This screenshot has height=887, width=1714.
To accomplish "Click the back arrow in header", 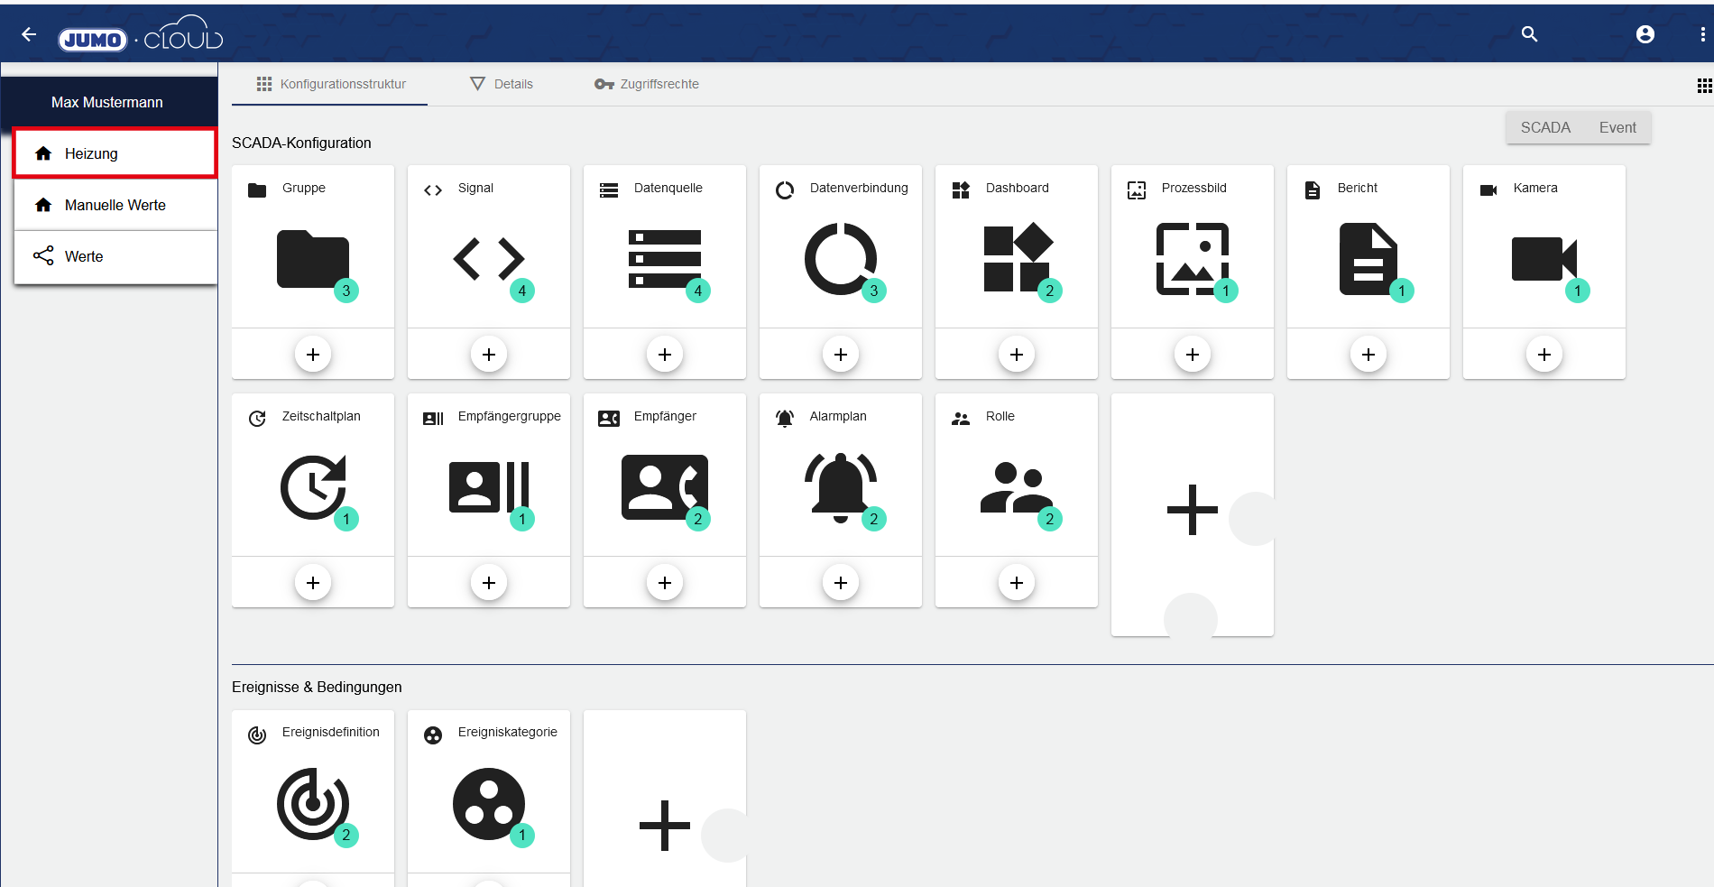I will (29, 34).
